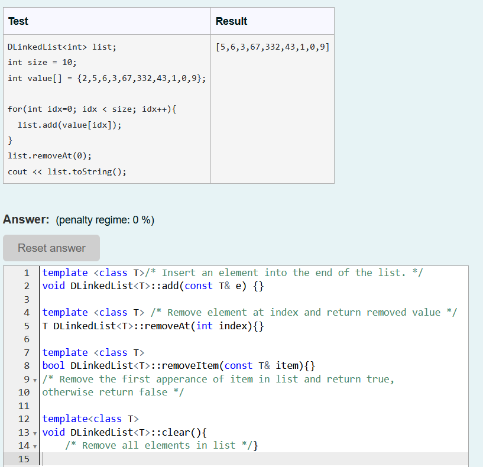Screen dimensions: 483x467
Task: Collapse the code fold at line 9
Action: [34, 379]
